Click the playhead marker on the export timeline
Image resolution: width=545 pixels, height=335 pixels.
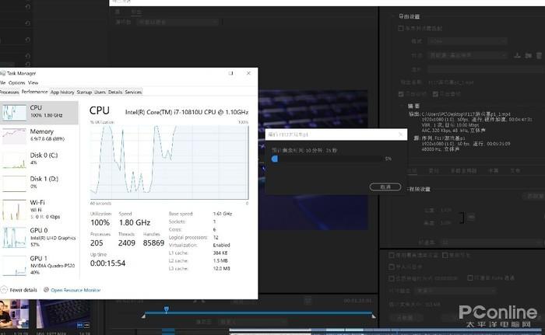pyautogui.click(x=166, y=309)
